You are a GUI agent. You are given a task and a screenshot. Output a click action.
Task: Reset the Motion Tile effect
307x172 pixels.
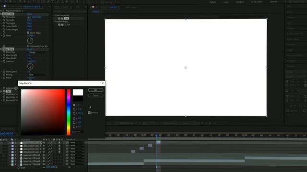coord(30,14)
